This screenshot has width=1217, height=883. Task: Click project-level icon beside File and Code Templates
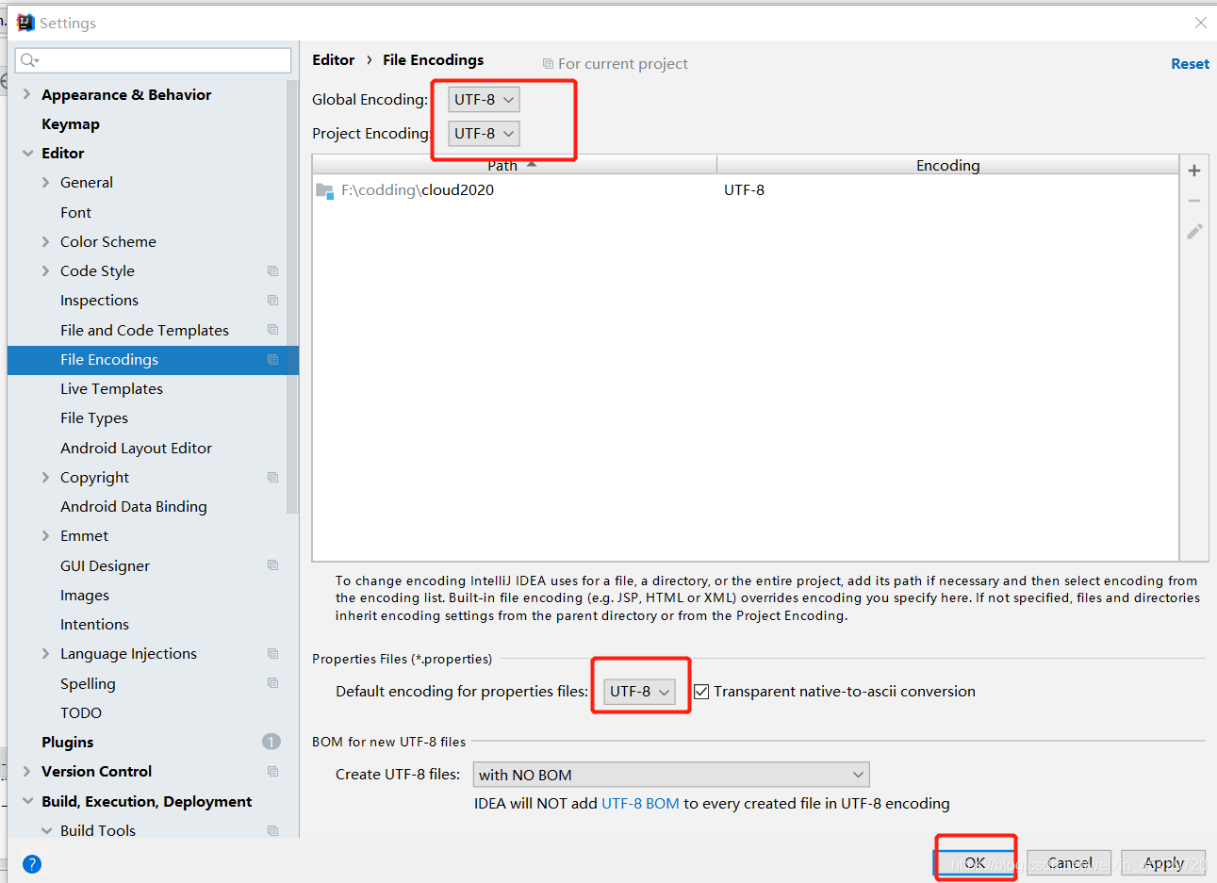272,330
